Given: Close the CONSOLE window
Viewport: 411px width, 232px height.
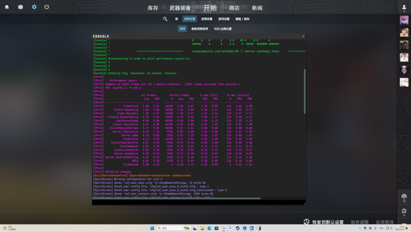Looking at the screenshot, I should pos(303,36).
